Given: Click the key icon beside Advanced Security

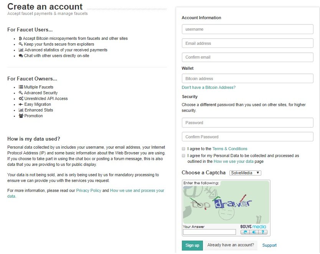Looking at the screenshot, I should 21,93.
